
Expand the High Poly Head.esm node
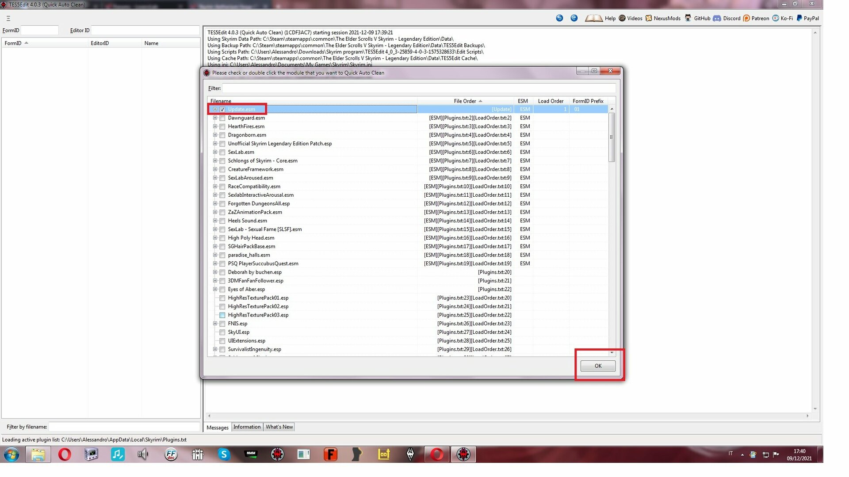click(215, 238)
